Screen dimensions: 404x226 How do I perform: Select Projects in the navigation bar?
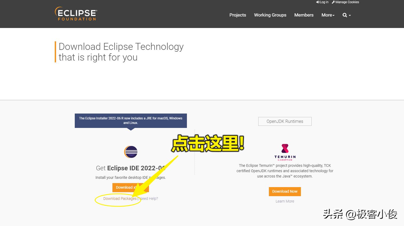(x=237, y=15)
